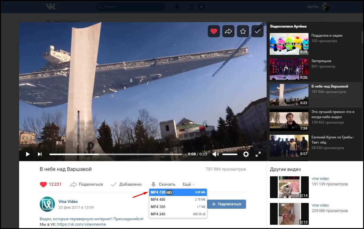Skip to next video
This screenshot has height=229, width=364.
coord(40,154)
